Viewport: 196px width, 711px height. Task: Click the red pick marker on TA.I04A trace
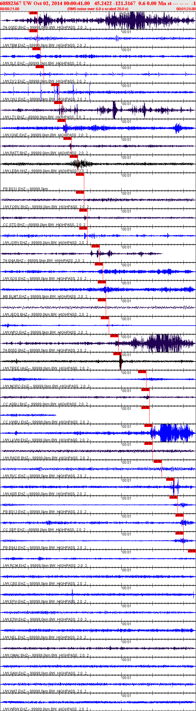95,246
